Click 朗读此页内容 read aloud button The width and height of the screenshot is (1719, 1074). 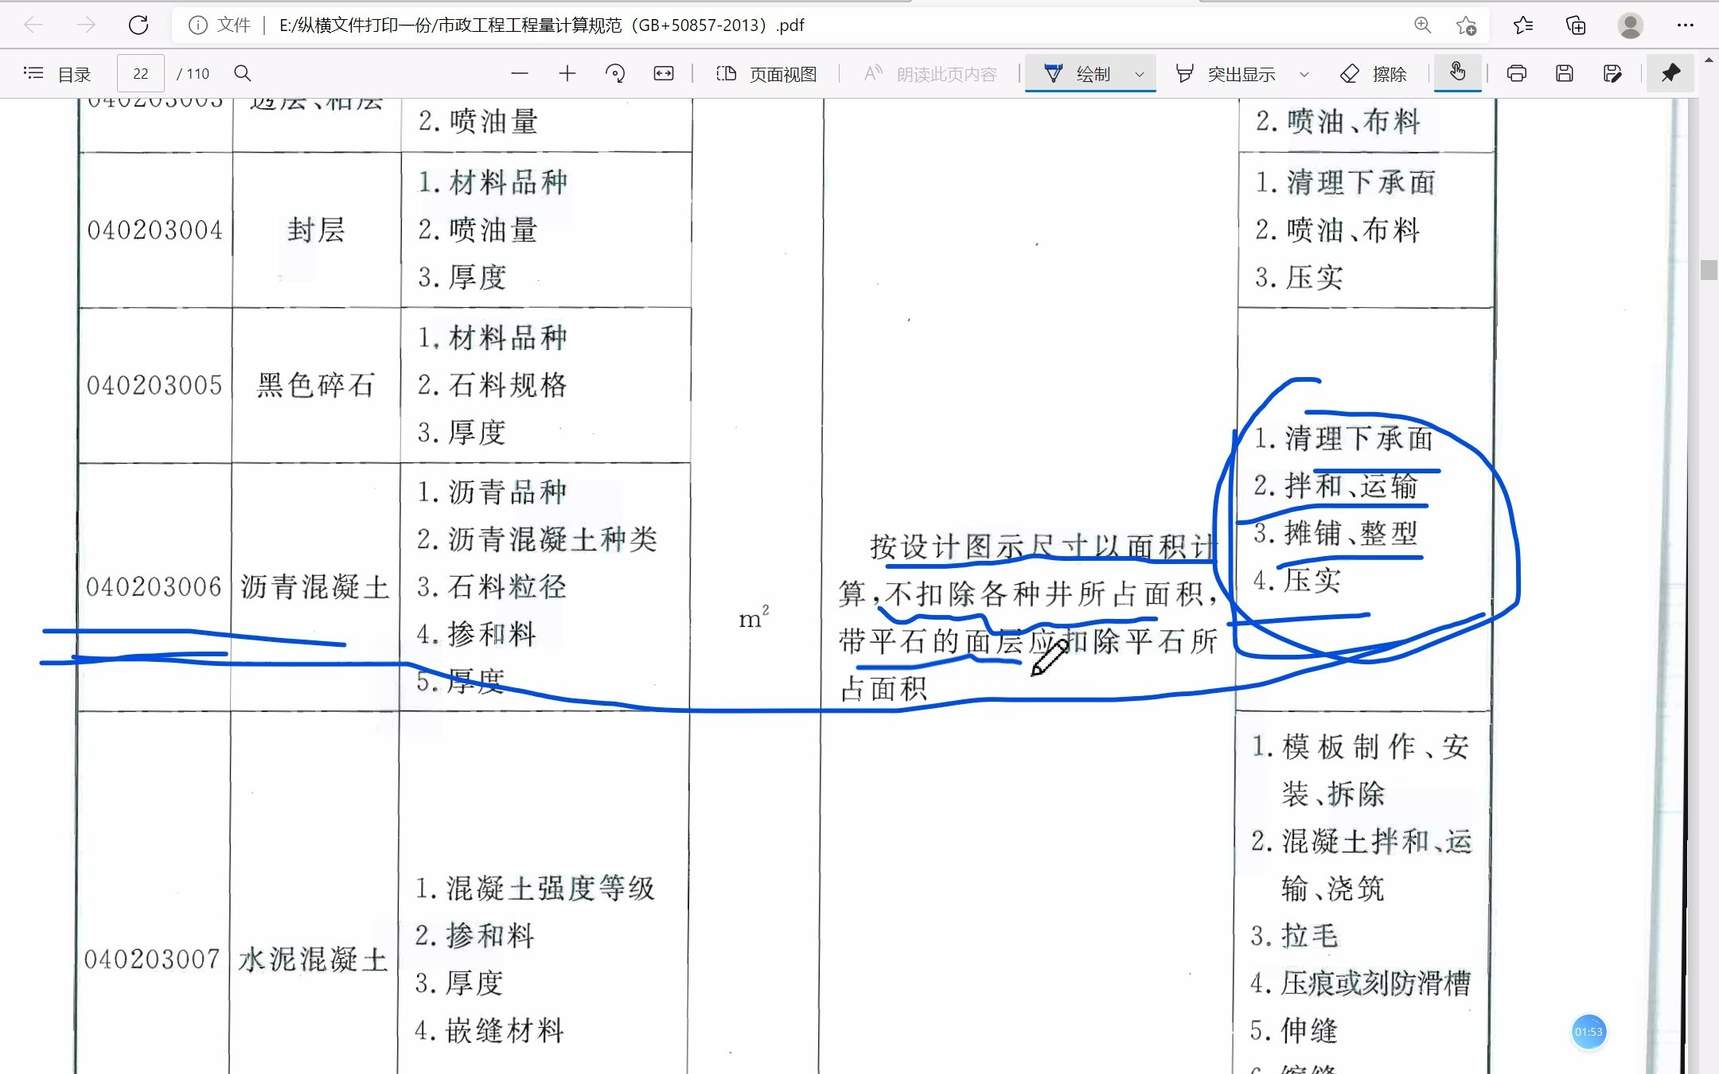[x=930, y=74]
